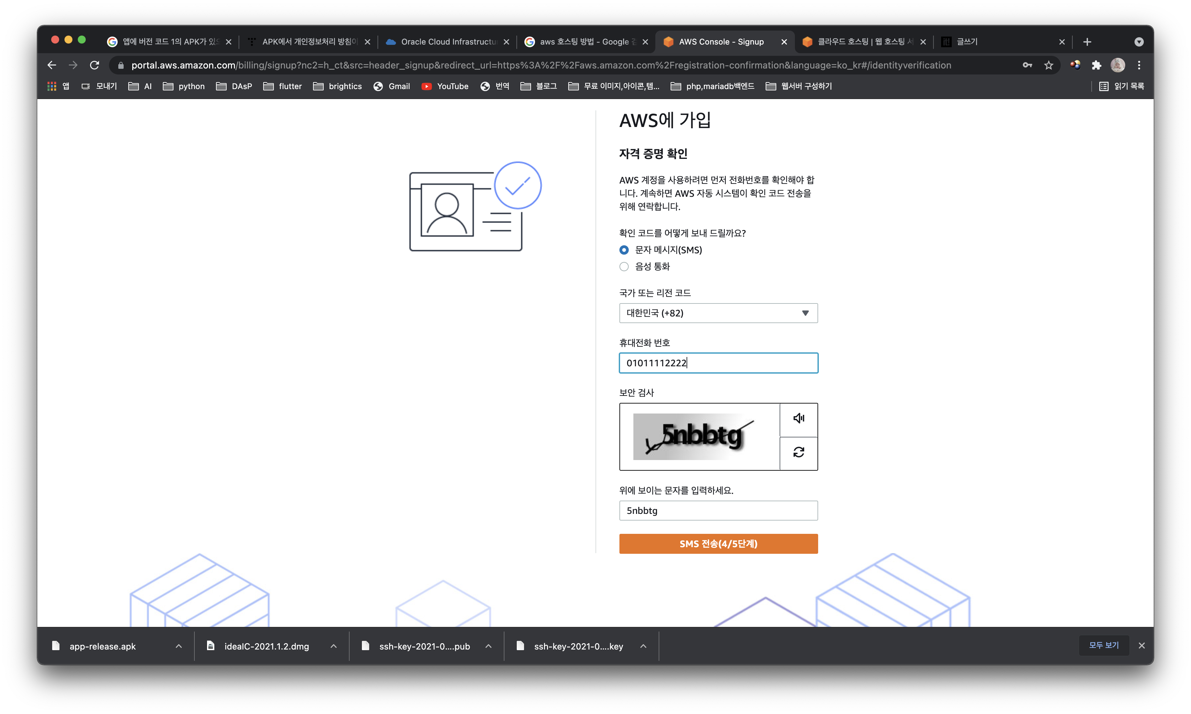The width and height of the screenshot is (1191, 714).
Task: Reload the current browser page
Action: click(x=95, y=65)
